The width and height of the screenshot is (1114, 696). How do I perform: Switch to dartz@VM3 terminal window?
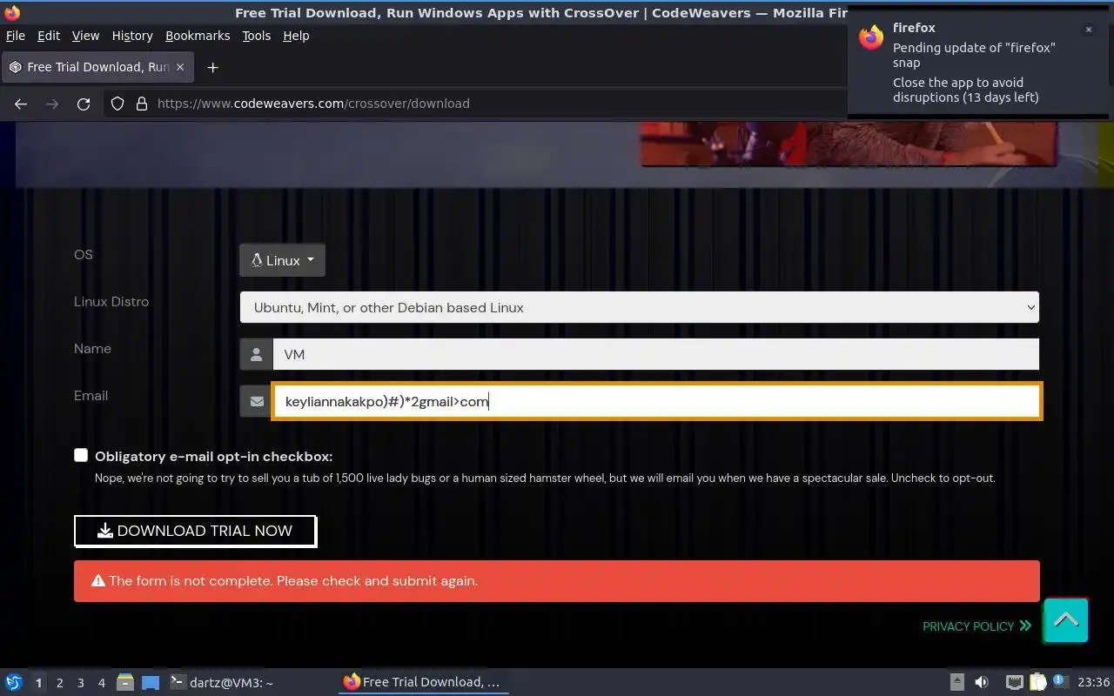tap(221, 683)
